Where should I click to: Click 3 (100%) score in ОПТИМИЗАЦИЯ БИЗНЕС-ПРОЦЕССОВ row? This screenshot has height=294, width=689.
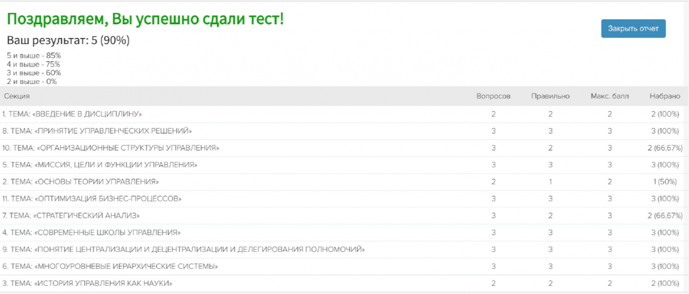[x=665, y=199]
